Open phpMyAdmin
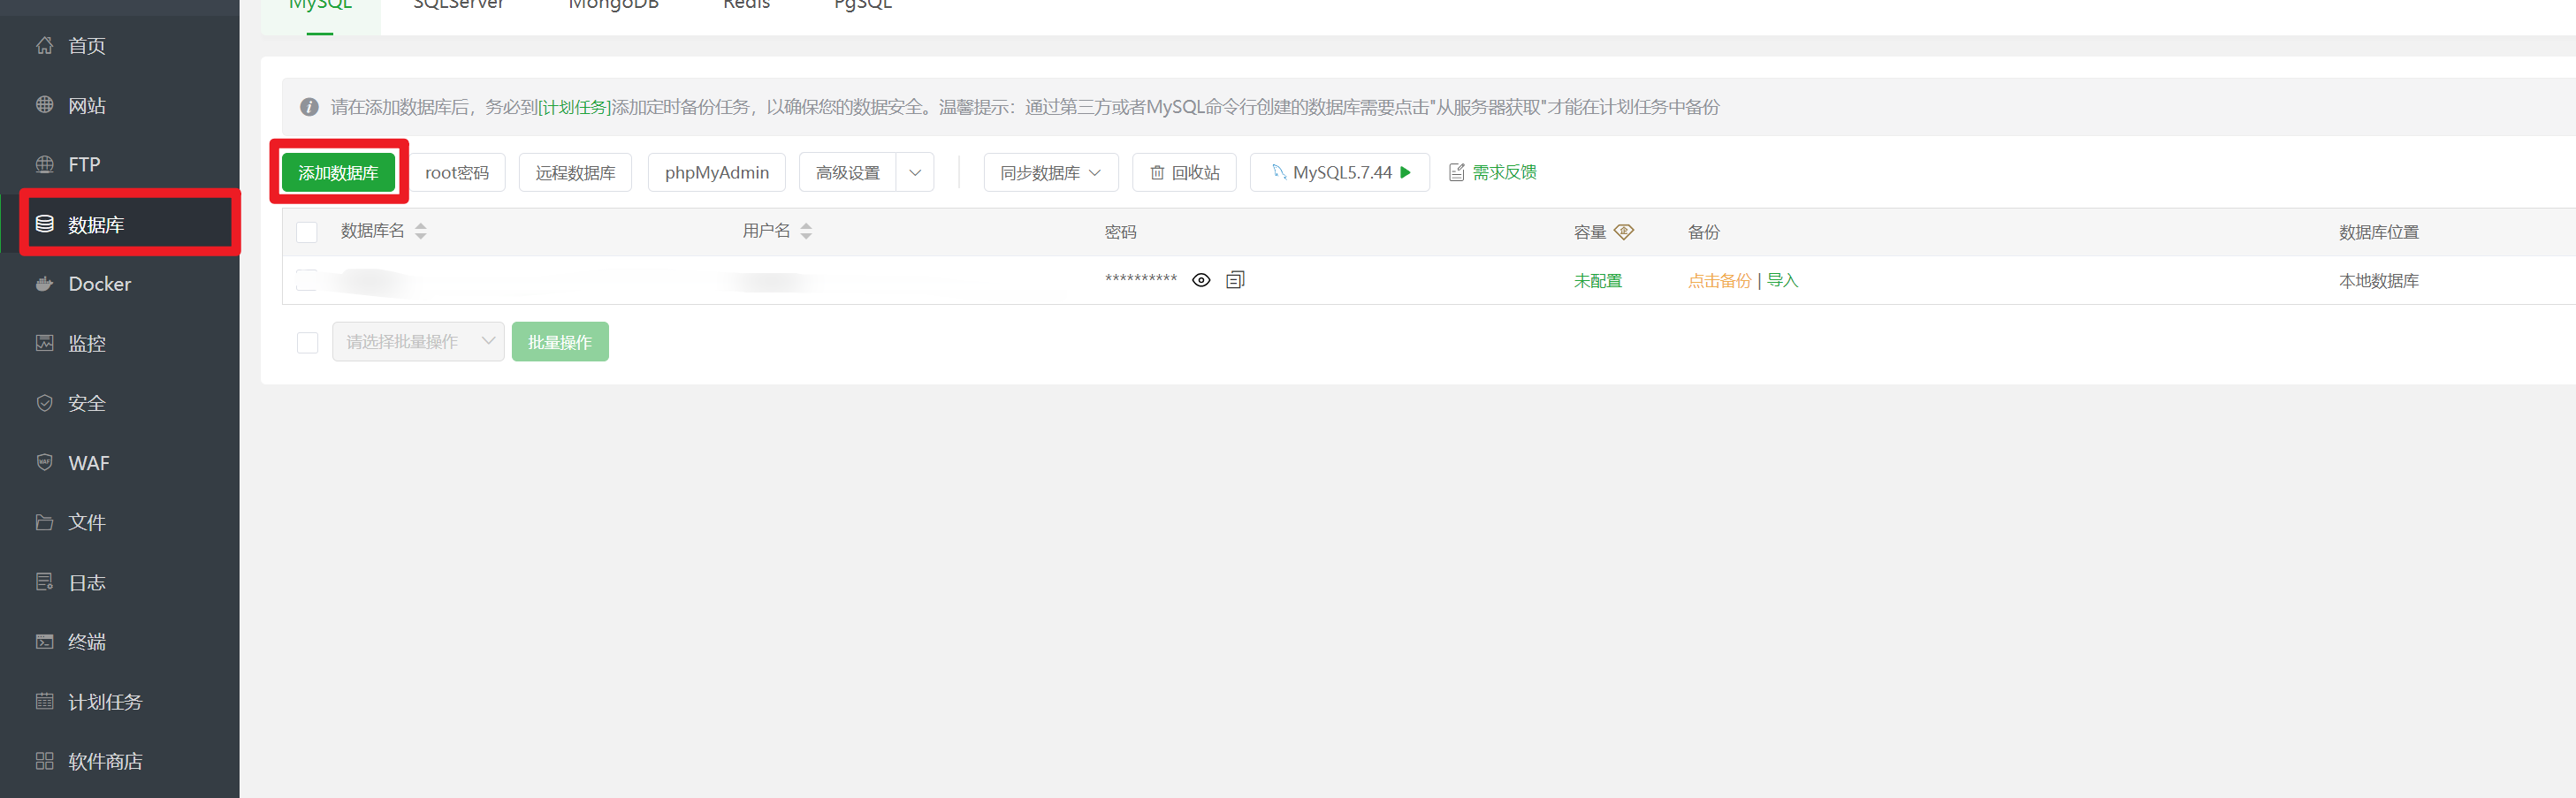This screenshot has width=2576, height=798. [x=717, y=172]
